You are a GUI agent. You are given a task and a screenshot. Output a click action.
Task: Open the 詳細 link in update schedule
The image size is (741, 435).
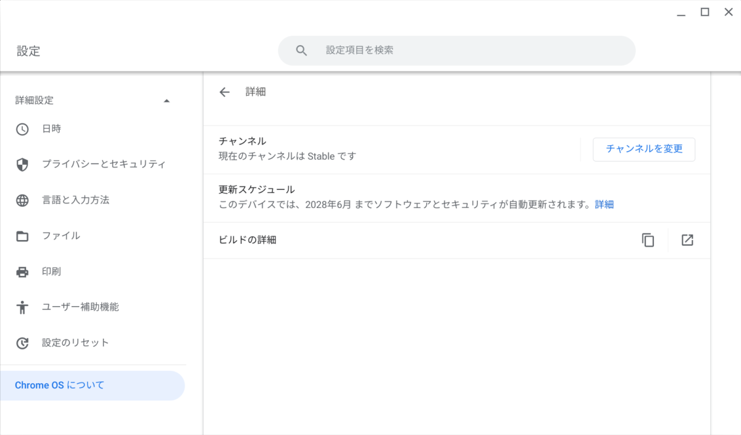604,204
